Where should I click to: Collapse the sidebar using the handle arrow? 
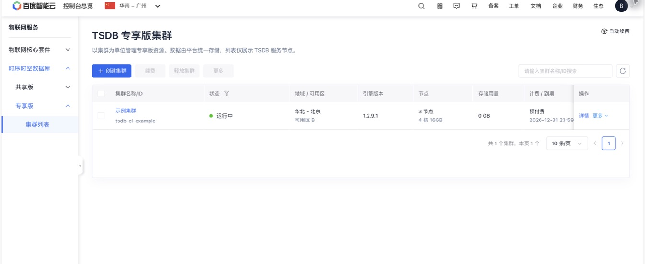pyautogui.click(x=80, y=166)
